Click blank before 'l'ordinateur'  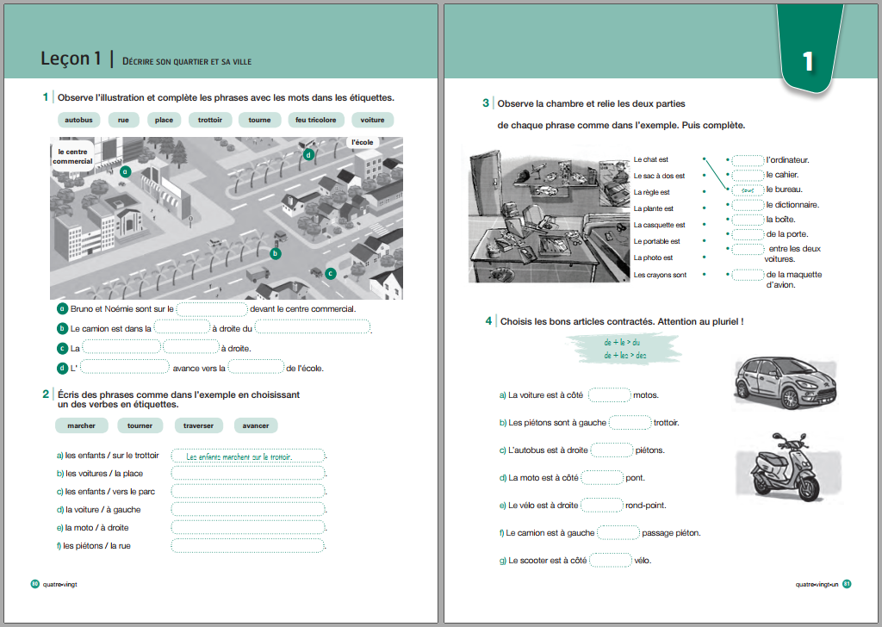pos(748,161)
